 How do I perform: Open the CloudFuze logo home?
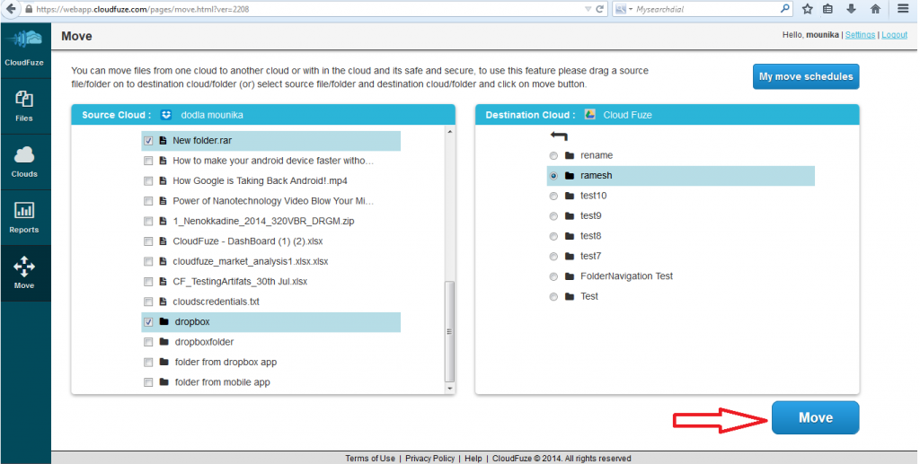pos(24,48)
